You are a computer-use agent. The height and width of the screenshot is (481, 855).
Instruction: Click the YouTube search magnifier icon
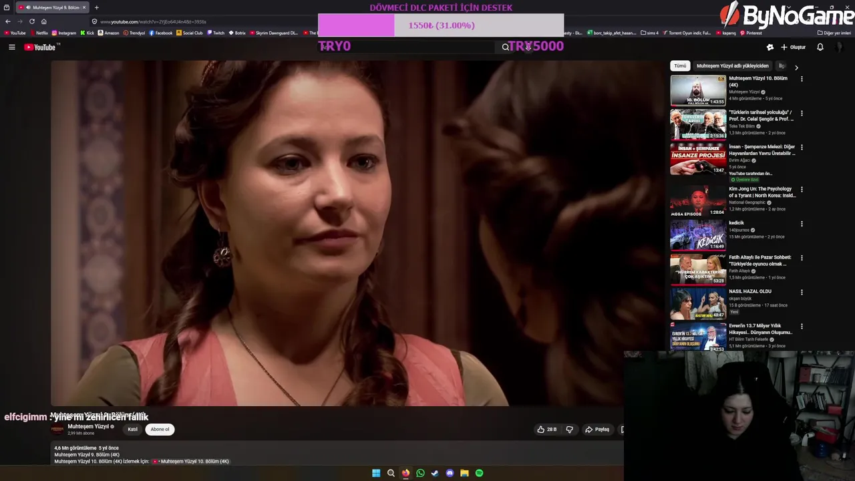coord(506,47)
